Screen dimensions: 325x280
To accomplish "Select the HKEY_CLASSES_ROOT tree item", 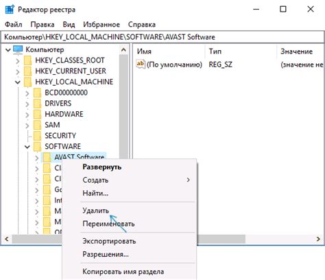I will (70, 60).
